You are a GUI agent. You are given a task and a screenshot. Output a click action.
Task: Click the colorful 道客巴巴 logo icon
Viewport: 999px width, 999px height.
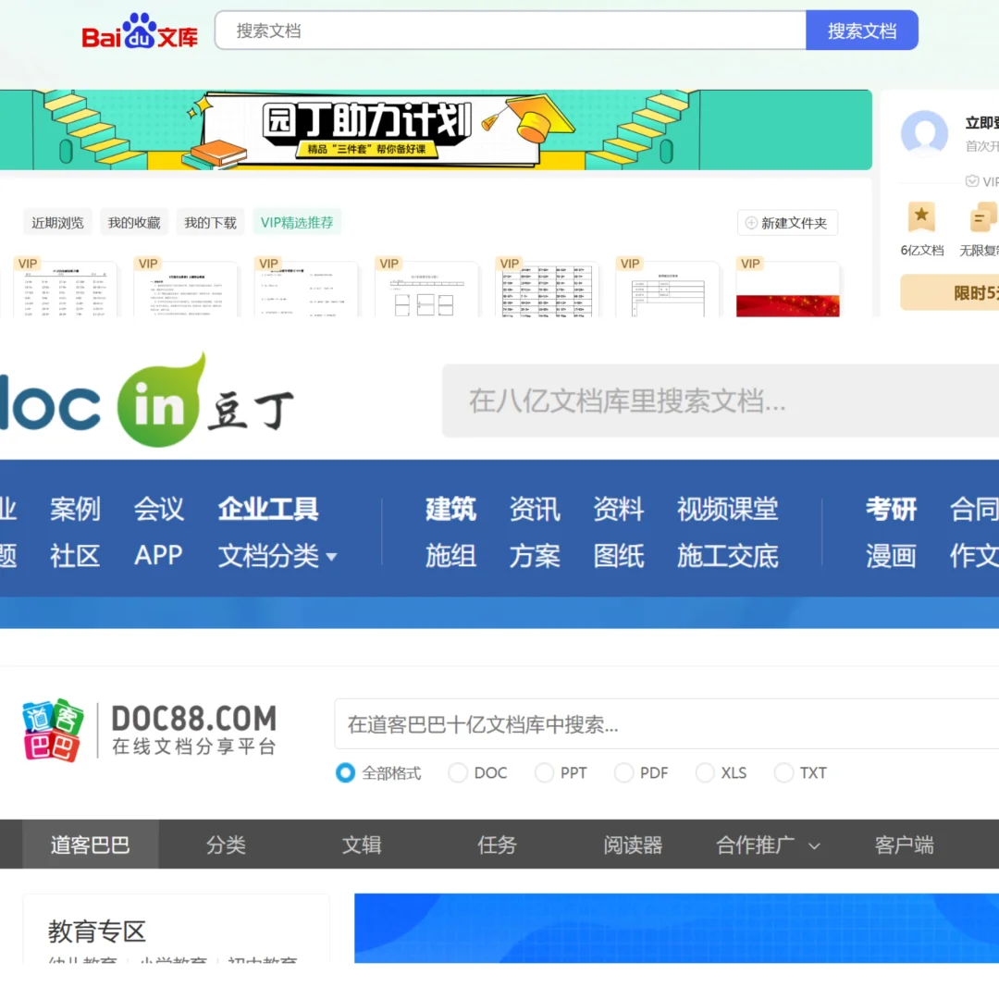coord(52,729)
